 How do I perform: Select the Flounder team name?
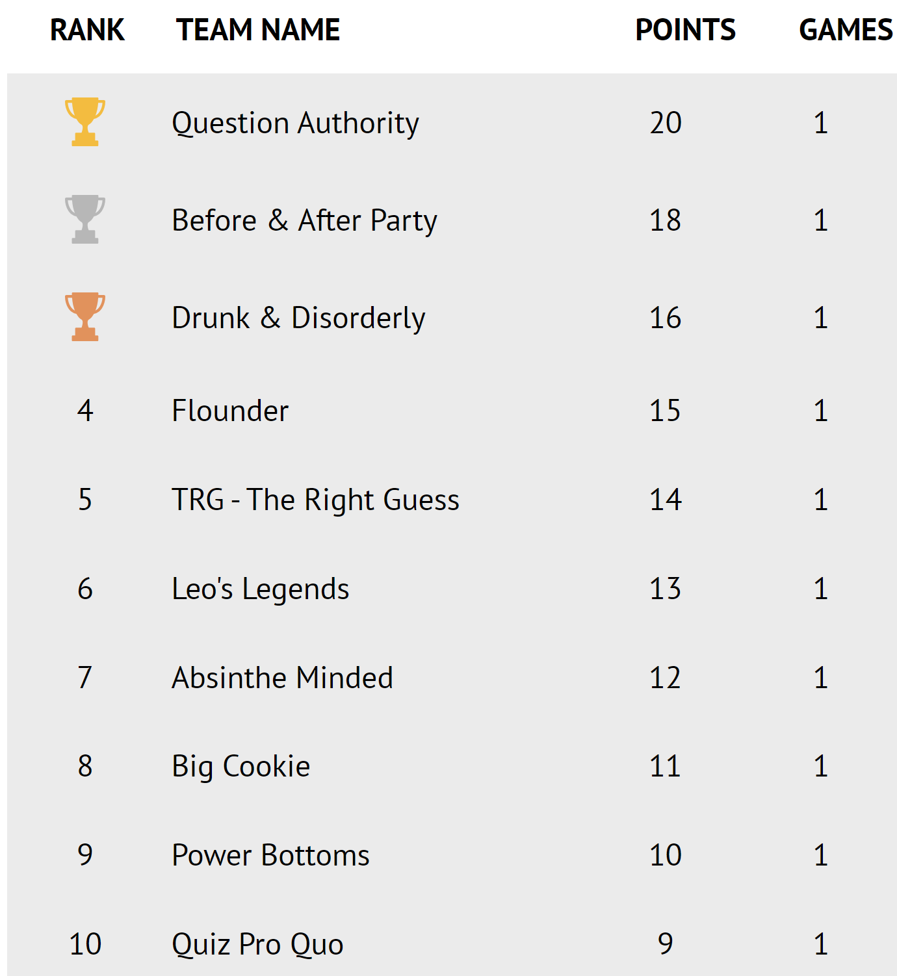pyautogui.click(x=230, y=411)
